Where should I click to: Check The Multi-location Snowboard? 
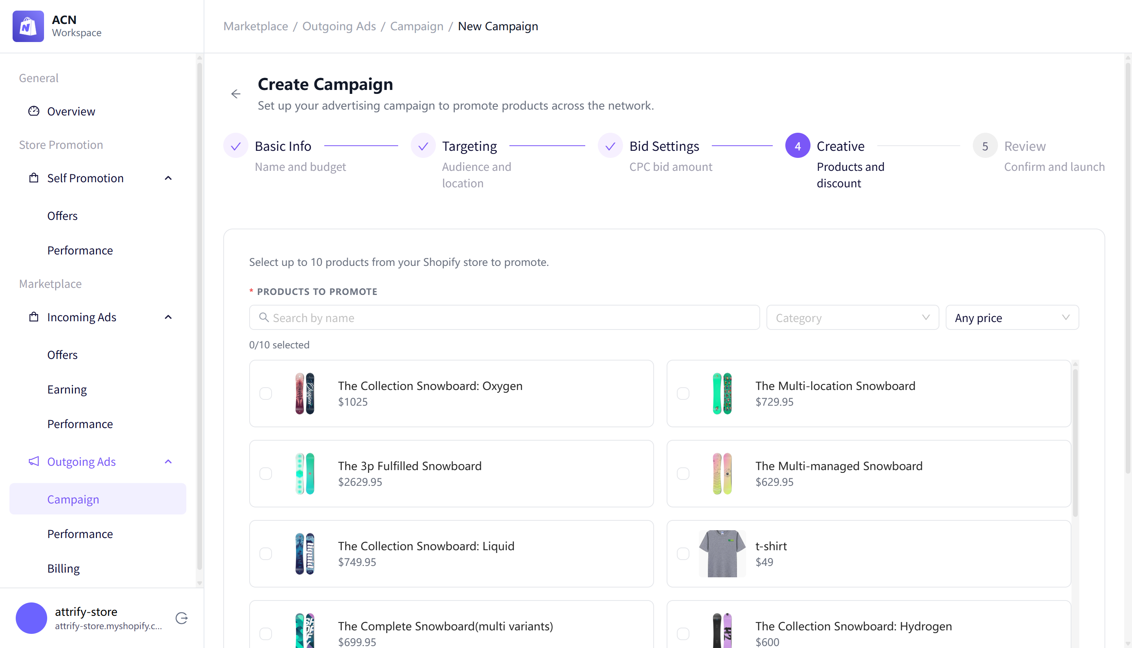tap(683, 394)
